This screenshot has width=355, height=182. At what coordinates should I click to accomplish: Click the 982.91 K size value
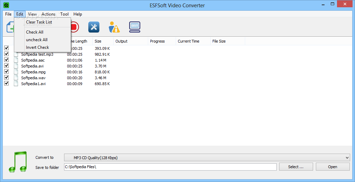pos(102,54)
